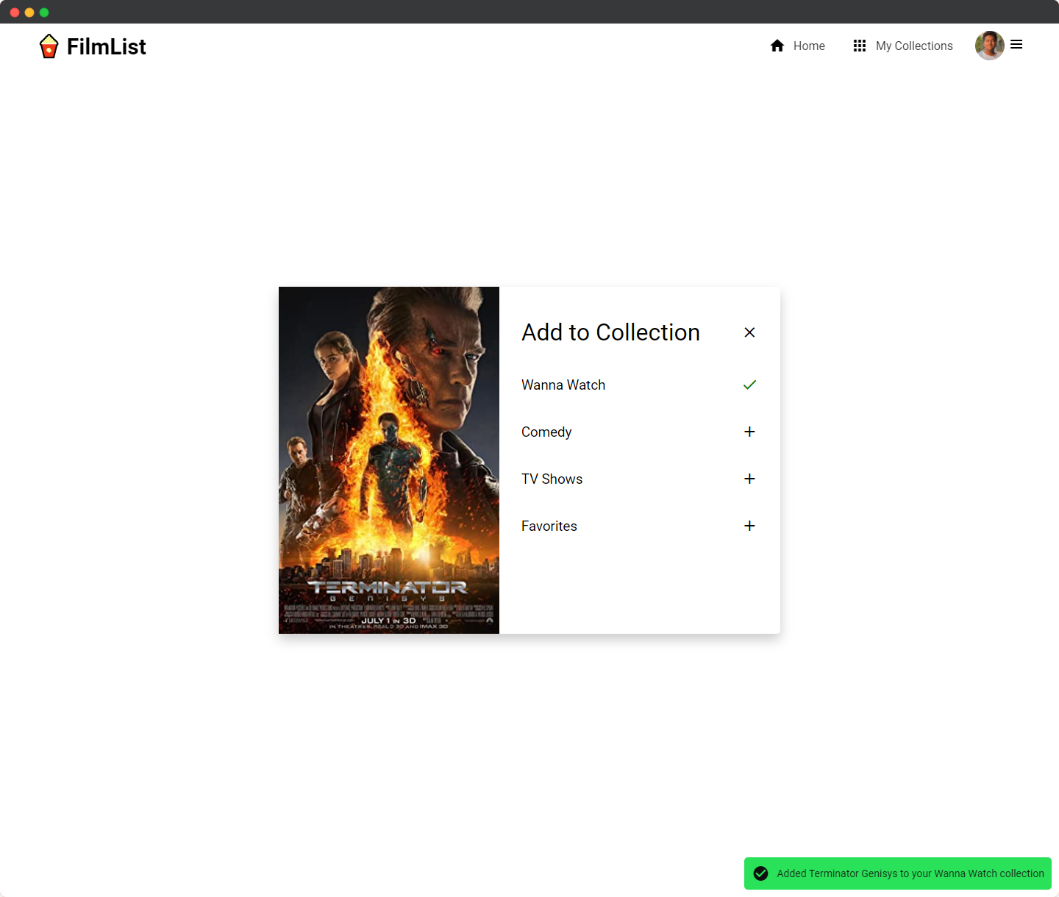Select the TV Shows collection label

552,479
